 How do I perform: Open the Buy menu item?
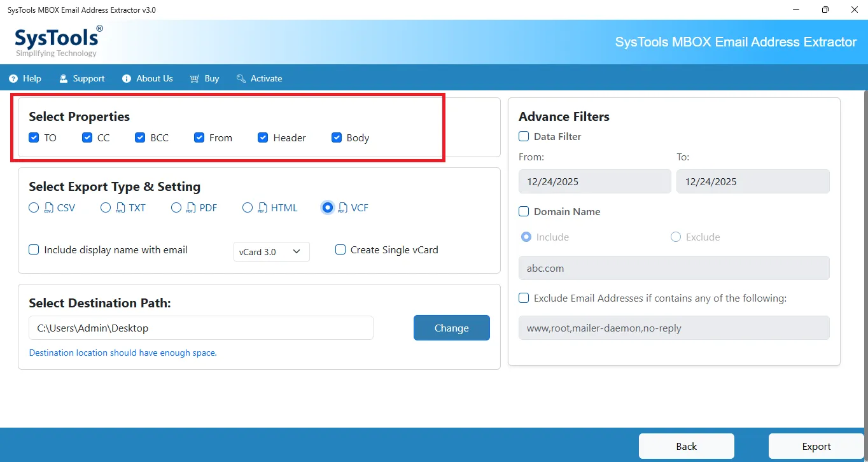point(204,78)
